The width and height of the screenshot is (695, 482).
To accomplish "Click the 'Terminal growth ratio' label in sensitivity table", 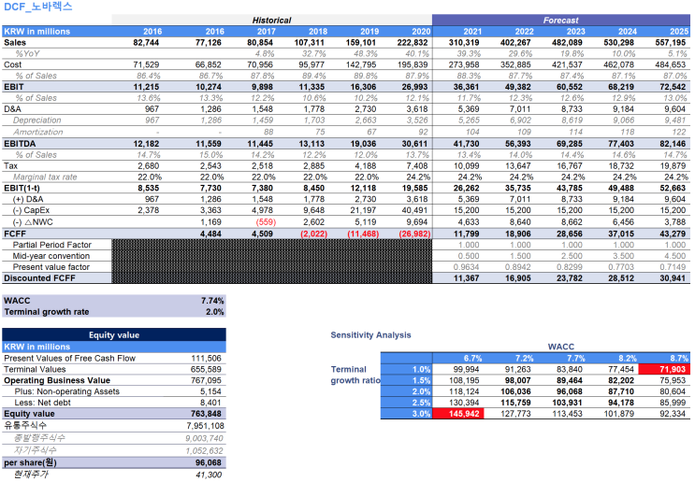I will click(355, 375).
